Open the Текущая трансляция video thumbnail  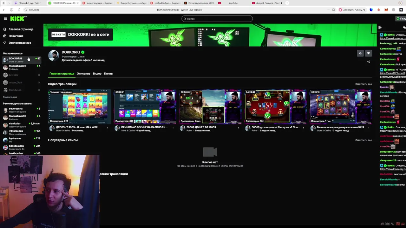tap(79, 106)
